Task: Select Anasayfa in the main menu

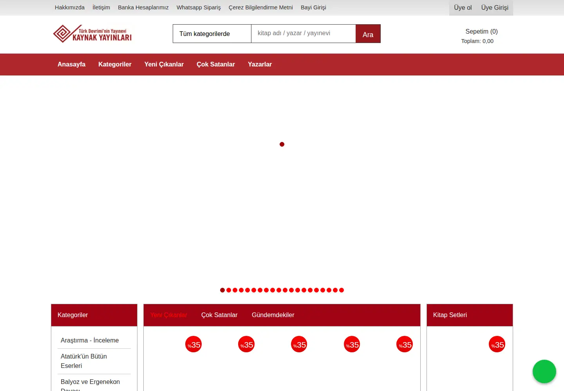Action: 71,65
